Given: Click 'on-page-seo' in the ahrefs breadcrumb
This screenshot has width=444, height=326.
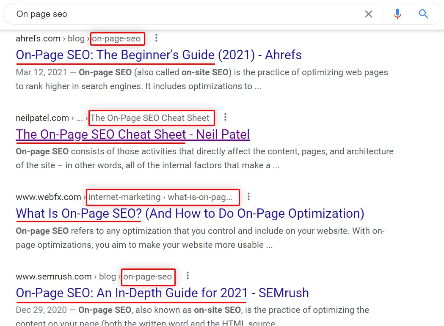Looking at the screenshot, I should (116, 38).
